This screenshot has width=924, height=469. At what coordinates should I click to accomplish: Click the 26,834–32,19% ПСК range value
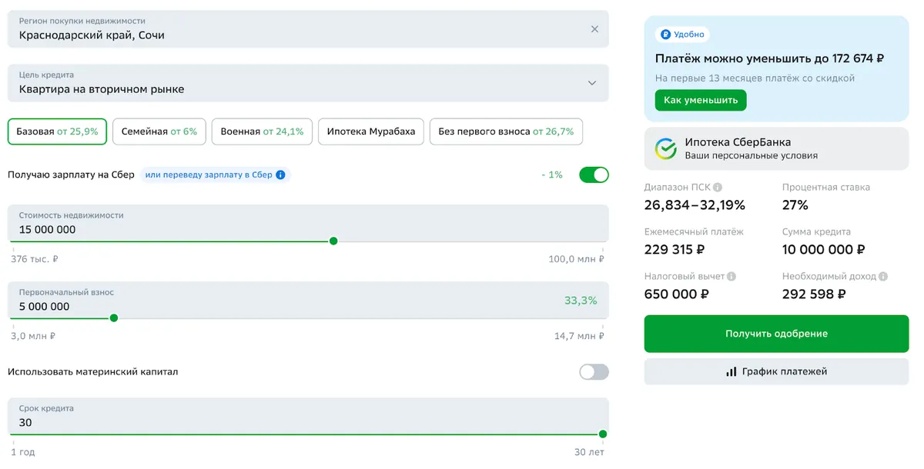[695, 205]
